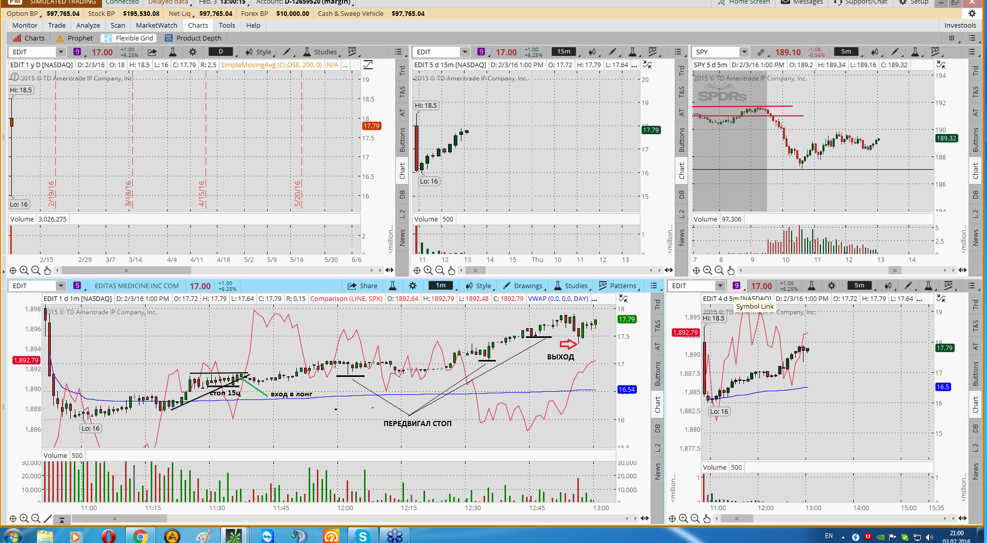
Task: Open the News side tab on the daily chart
Action: tap(402, 237)
